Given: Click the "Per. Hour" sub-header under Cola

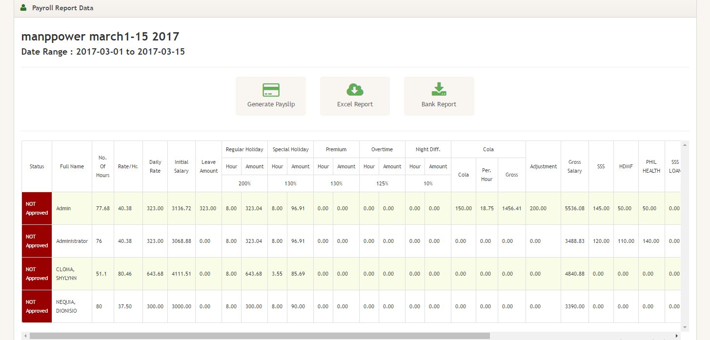Looking at the screenshot, I should pos(487,175).
